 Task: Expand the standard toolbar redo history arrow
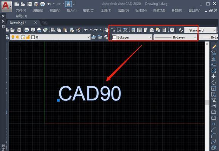click(x=100, y=29)
